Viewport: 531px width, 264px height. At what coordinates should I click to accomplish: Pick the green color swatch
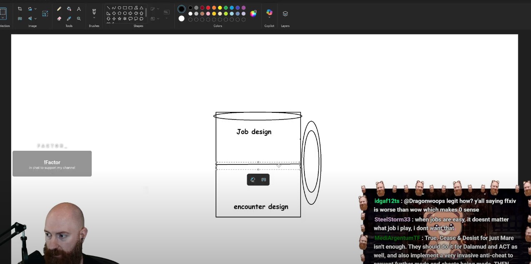click(x=225, y=8)
